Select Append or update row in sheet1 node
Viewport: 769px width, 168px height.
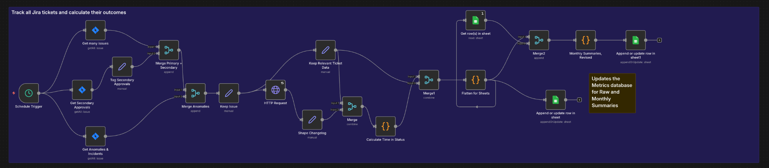click(x=635, y=40)
